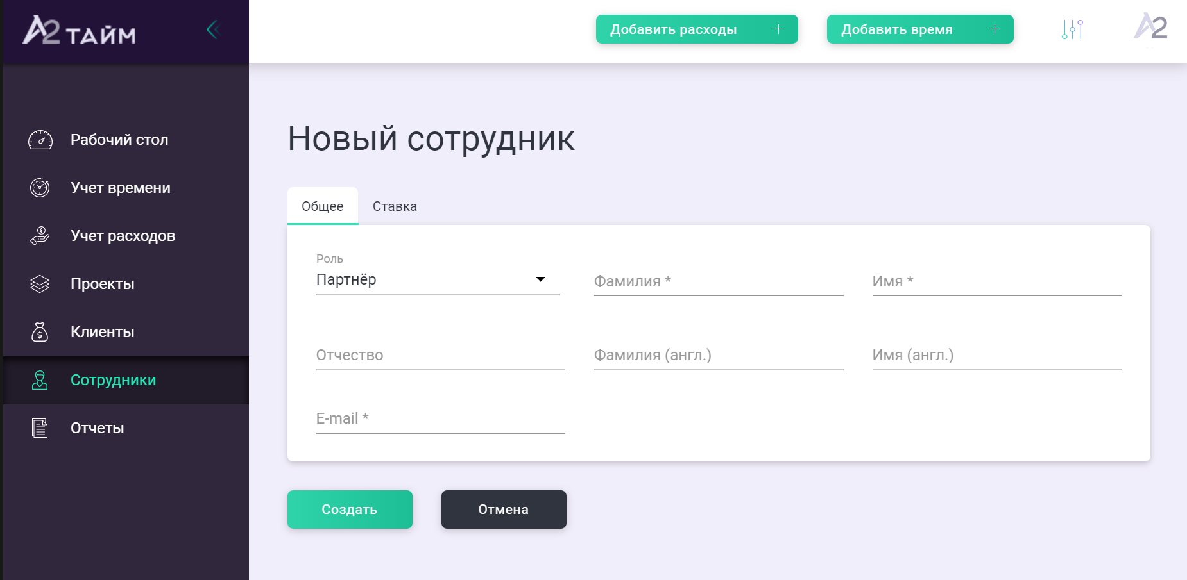
Task: Select the Учет времени clock icon
Action: click(x=40, y=187)
